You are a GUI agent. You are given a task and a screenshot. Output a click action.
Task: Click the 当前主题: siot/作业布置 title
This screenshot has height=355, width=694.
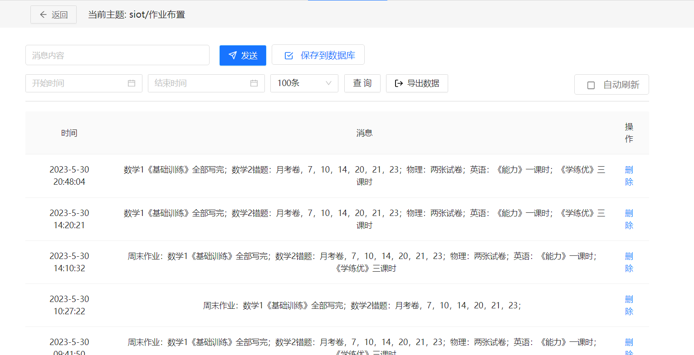point(137,14)
